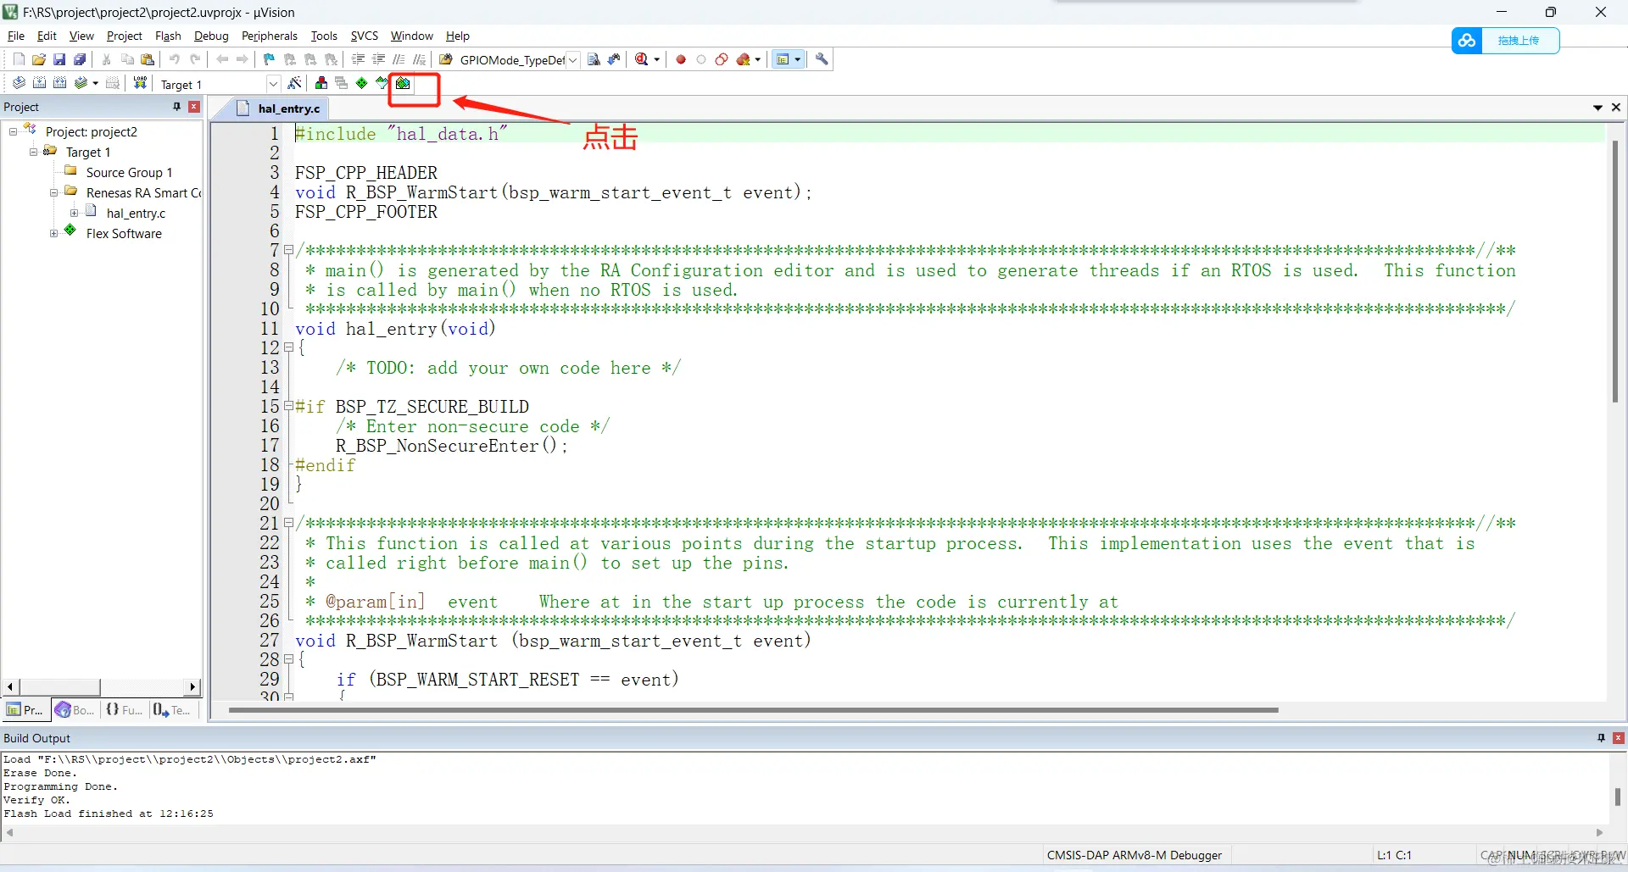Viewport: 1628px width, 872px height.
Task: Open Configuration with the wrench icon
Action: [x=822, y=59]
